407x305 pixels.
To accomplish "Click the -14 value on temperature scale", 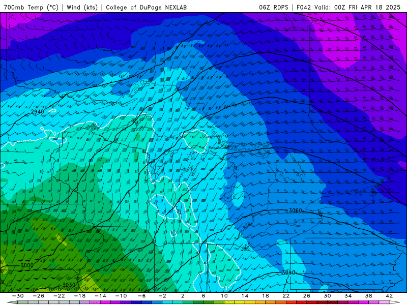I will (x=100, y=296).
